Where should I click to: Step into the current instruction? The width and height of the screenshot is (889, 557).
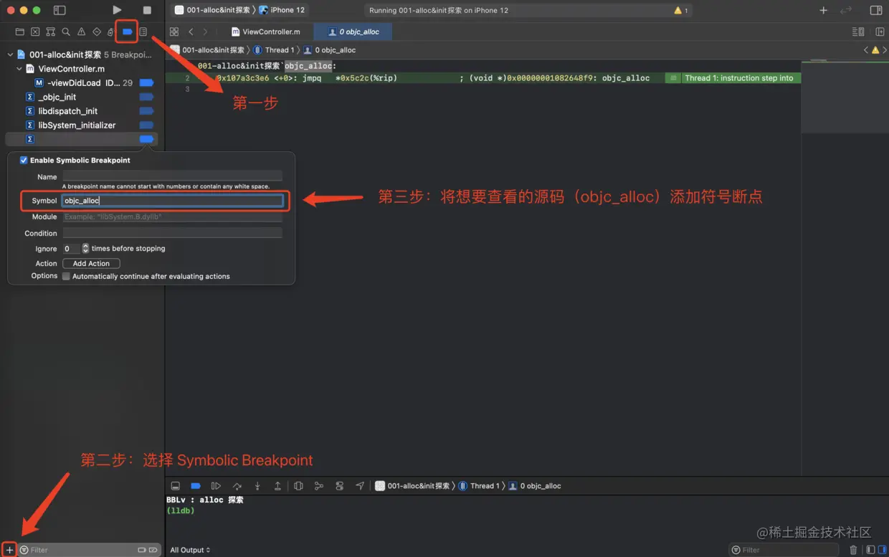click(257, 486)
